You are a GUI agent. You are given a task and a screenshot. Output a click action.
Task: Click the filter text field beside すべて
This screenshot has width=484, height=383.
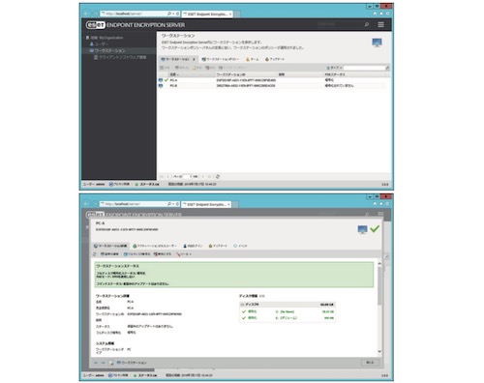pyautogui.click(x=364, y=68)
